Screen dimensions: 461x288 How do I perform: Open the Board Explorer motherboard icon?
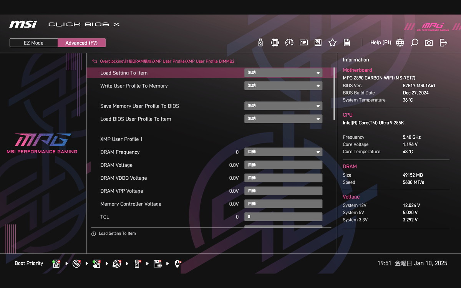[318, 43]
